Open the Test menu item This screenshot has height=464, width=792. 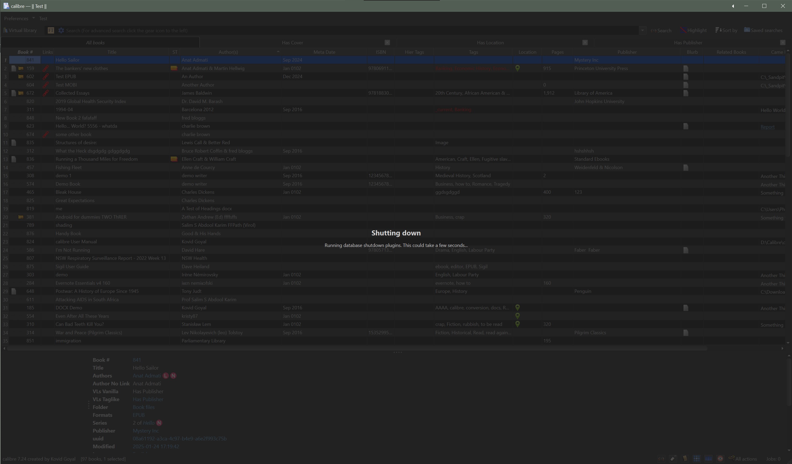click(x=43, y=19)
